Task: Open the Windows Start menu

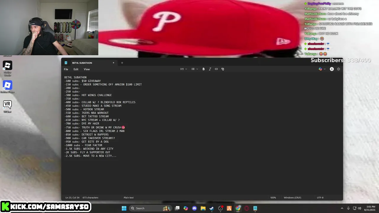Action: (x=124, y=208)
